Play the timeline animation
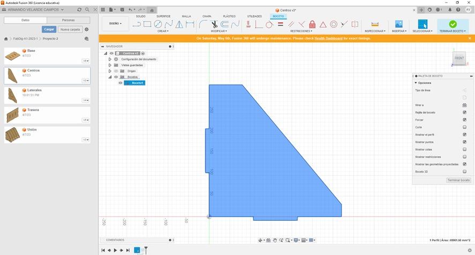Screen dimensions: 475x255 pyautogui.click(x=115, y=250)
